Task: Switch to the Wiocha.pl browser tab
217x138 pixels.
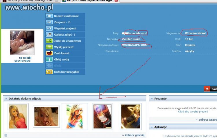Action: (x=30, y=1)
